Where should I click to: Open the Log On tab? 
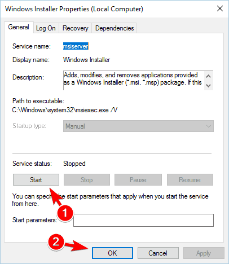tap(46, 28)
